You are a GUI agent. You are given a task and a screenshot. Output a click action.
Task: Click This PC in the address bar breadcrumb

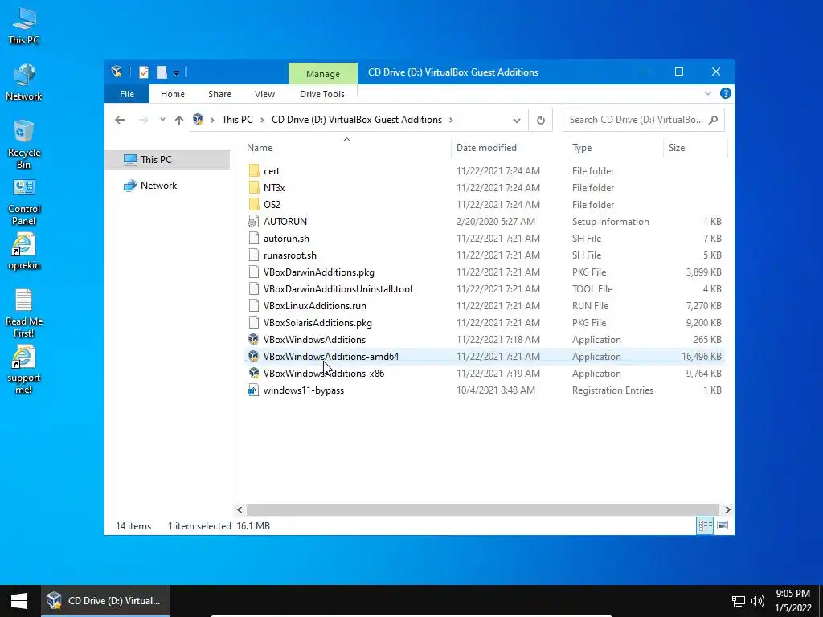[x=237, y=120]
